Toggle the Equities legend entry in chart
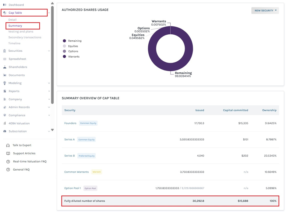286x212 pixels. tap(70, 46)
